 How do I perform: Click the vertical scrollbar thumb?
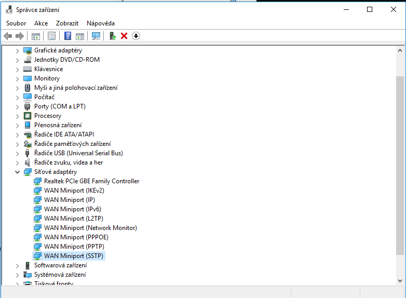pos(400,165)
